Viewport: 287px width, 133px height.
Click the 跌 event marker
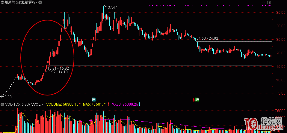tap(197, 100)
